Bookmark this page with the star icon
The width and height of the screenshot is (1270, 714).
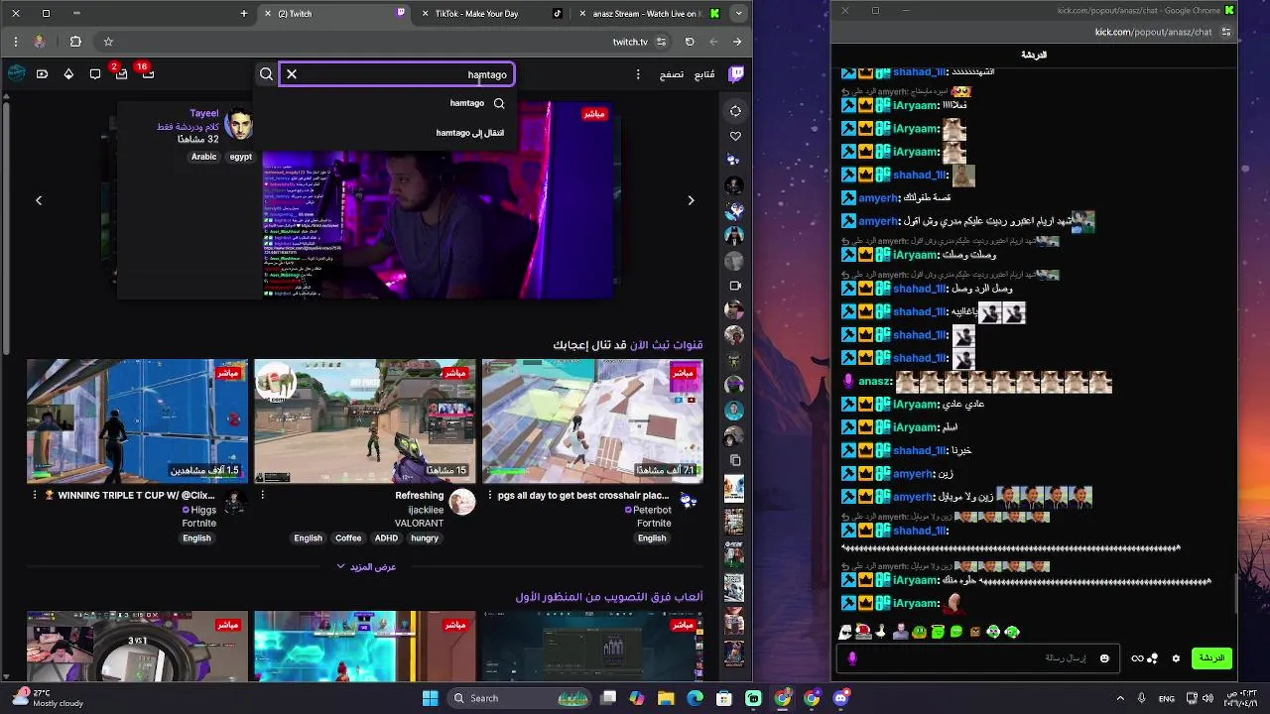(108, 42)
